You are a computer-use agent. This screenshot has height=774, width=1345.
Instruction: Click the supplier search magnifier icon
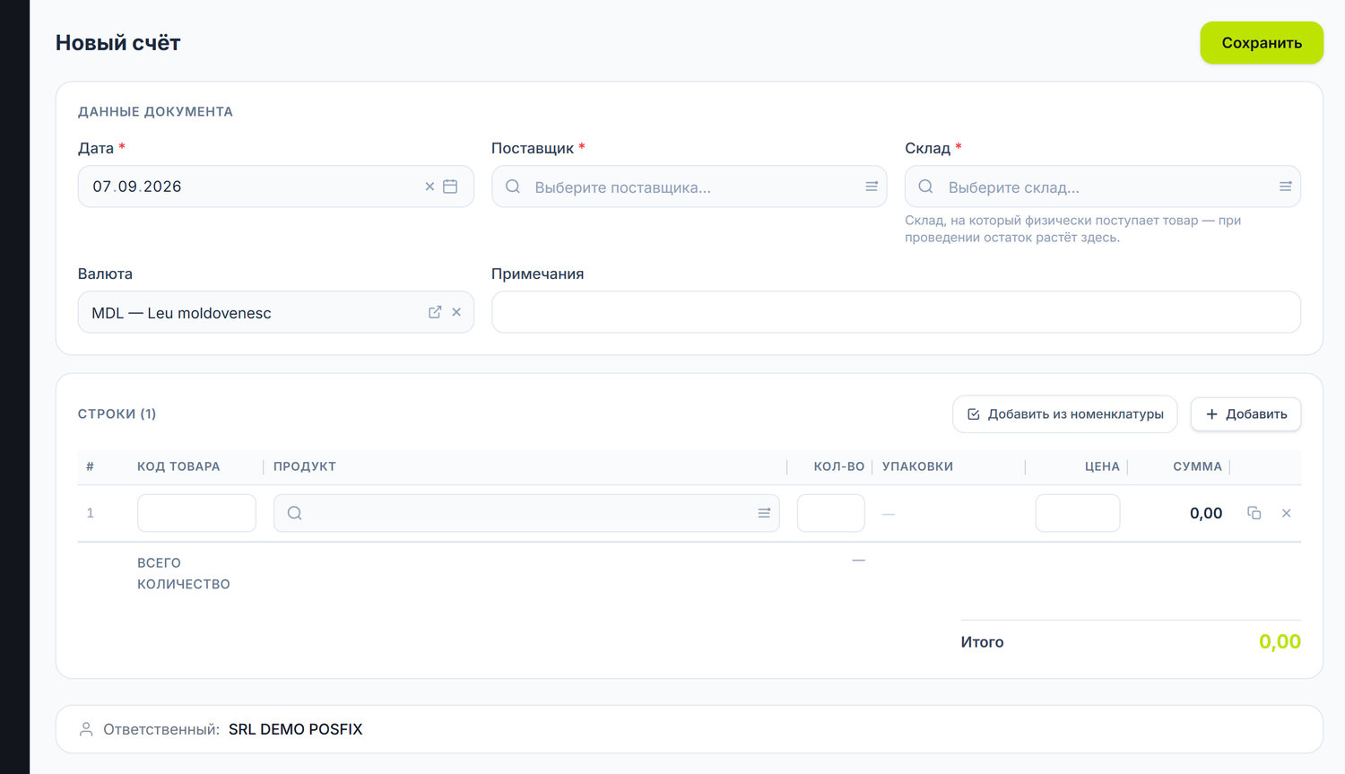513,187
